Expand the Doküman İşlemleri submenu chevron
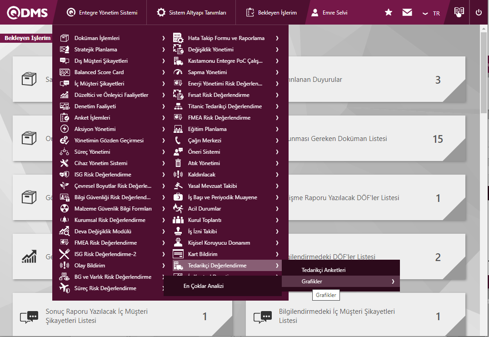 point(163,38)
